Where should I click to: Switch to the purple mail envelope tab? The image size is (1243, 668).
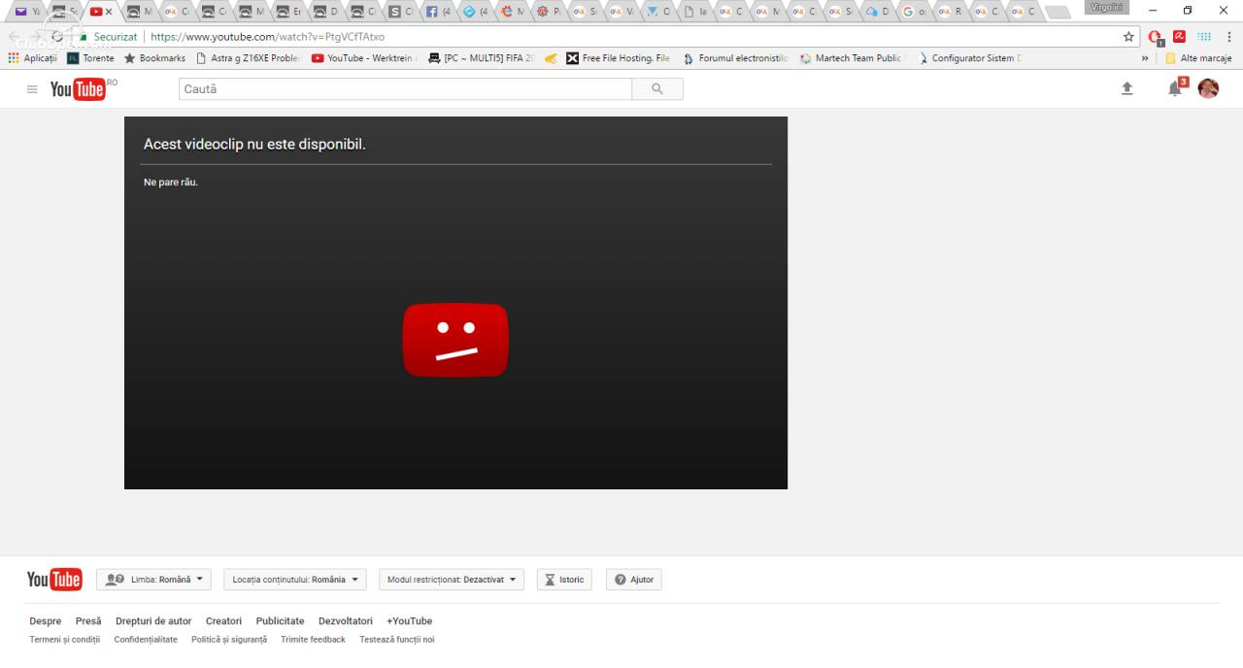click(x=25, y=12)
